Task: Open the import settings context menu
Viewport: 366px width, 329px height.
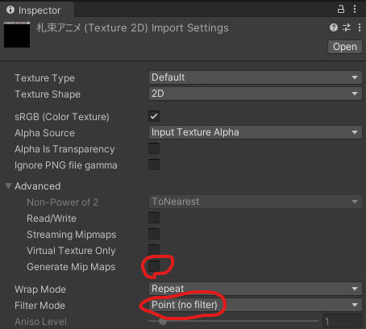Action: pos(360,27)
